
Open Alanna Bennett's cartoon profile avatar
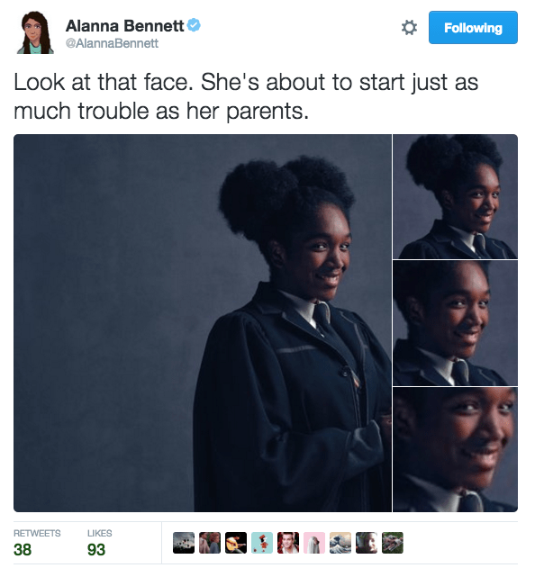(35, 32)
